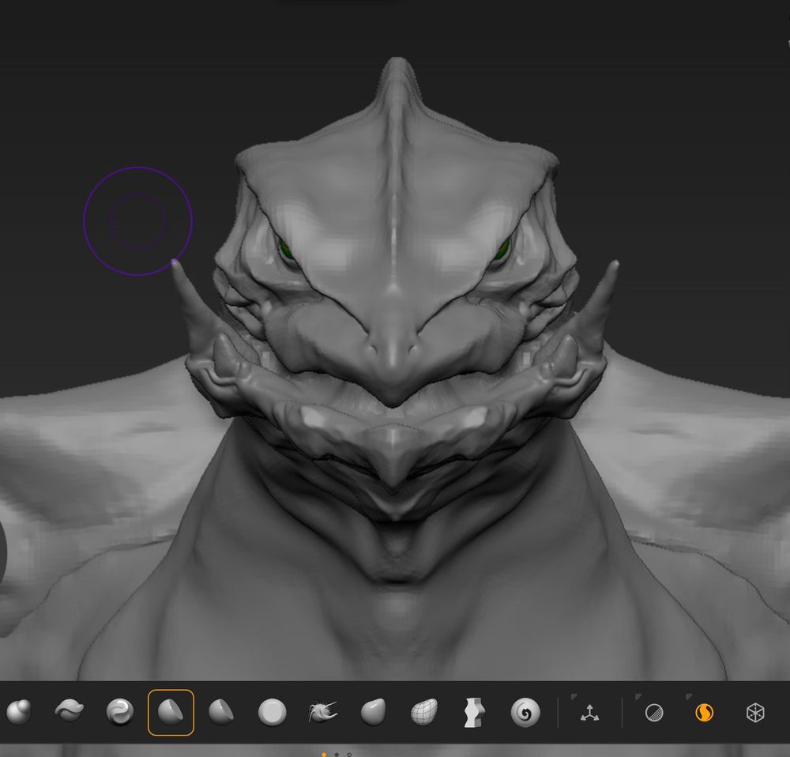Select the wavy-edged trim block brush
Viewport: 790px width, 757px height.
pos(474,713)
